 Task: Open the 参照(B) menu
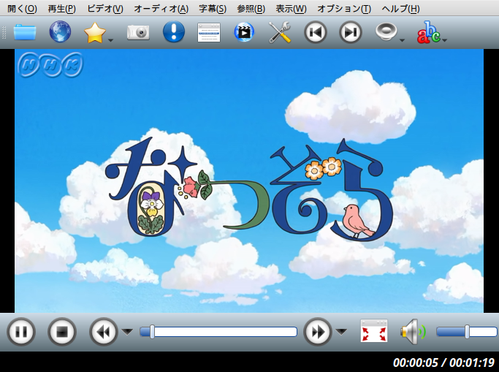click(251, 9)
